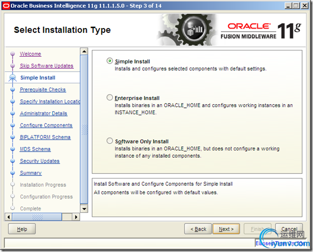Click the horizontal scrollbar left arrow
The height and width of the screenshot is (252, 313).
(8, 217)
